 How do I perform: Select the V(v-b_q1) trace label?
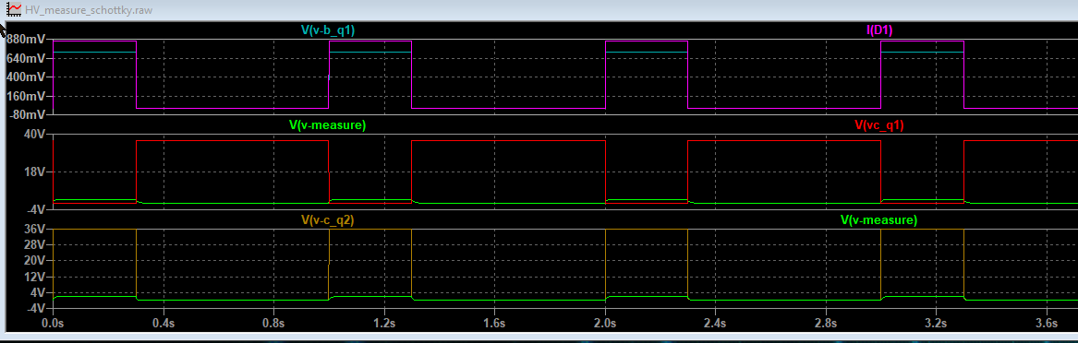[328, 30]
